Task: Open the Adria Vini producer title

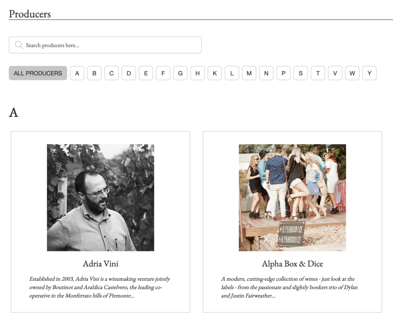Action: pos(101,264)
